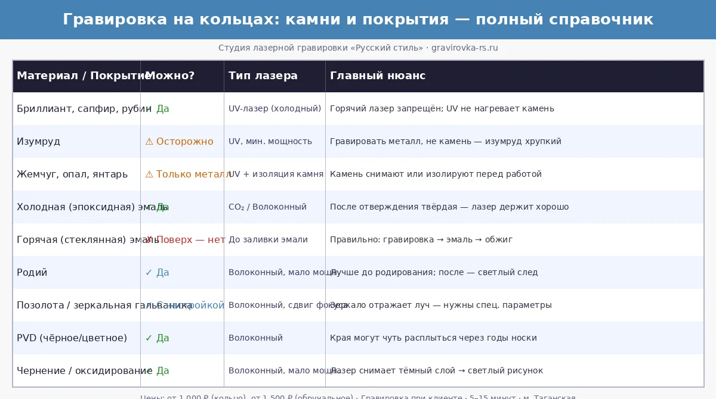Select the 'Позолота / зеркальная гальваника' cell

(x=76, y=306)
